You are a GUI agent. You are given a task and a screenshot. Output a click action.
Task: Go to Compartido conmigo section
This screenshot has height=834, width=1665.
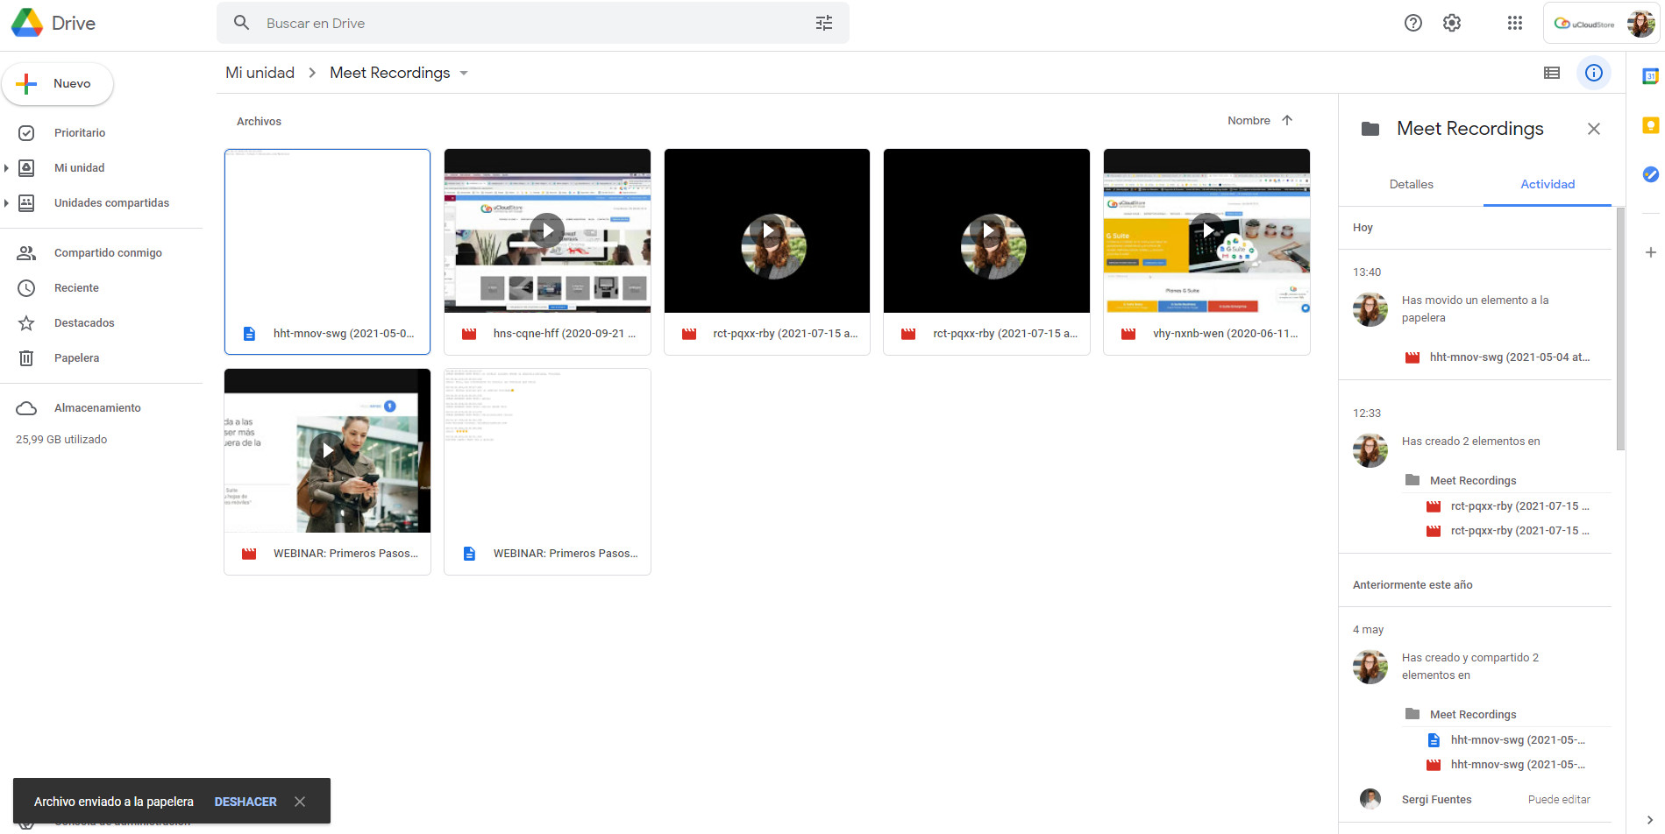coord(108,252)
